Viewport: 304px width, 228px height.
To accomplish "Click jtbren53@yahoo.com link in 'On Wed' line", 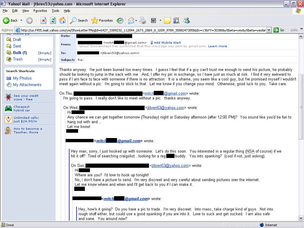I will 166,108.
